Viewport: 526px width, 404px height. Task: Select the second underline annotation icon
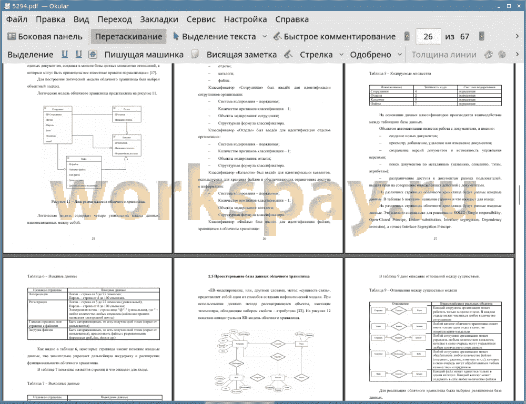[x=79, y=54]
